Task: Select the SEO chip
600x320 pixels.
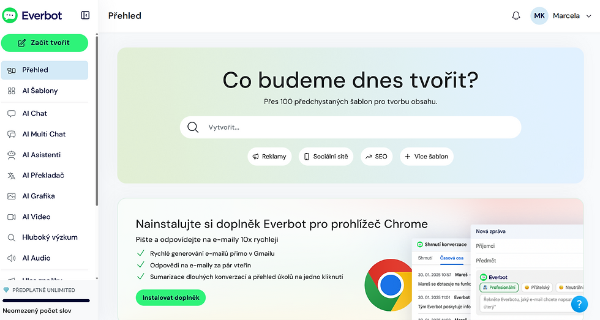Action: click(x=377, y=157)
